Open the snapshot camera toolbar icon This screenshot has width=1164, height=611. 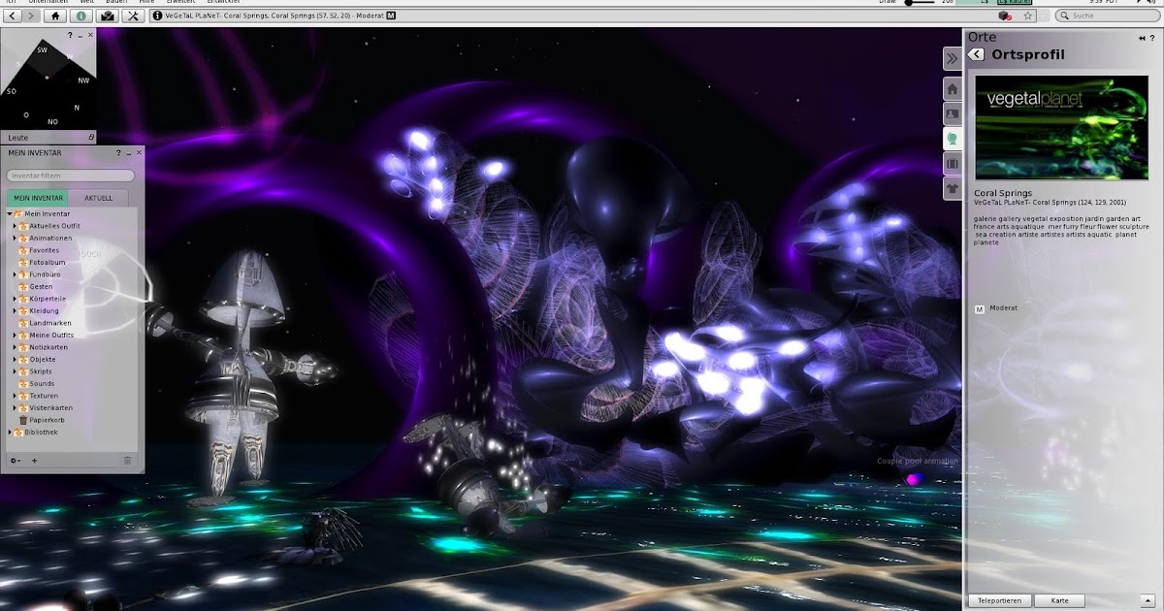(108, 16)
